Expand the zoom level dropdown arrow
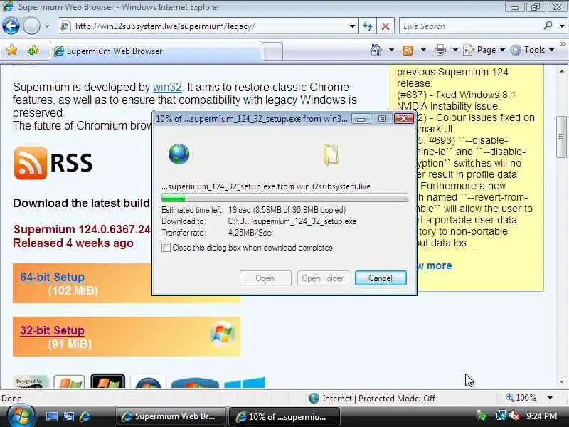 [x=550, y=398]
